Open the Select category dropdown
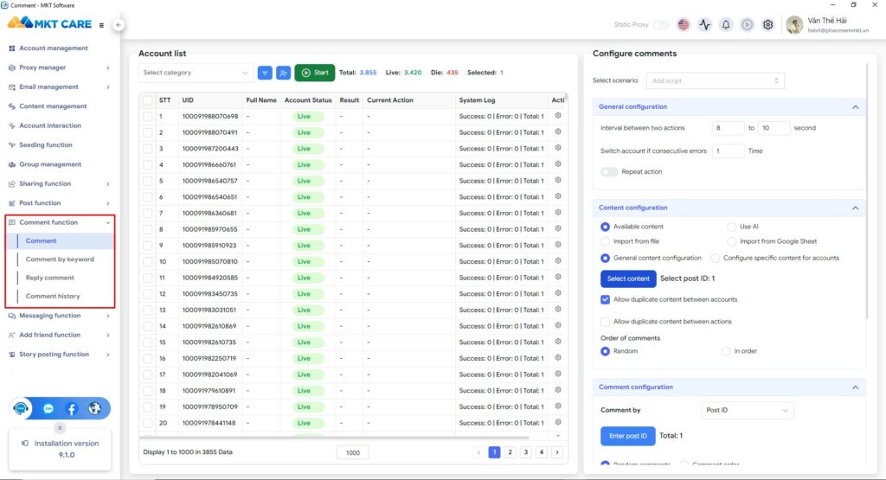 196,73
